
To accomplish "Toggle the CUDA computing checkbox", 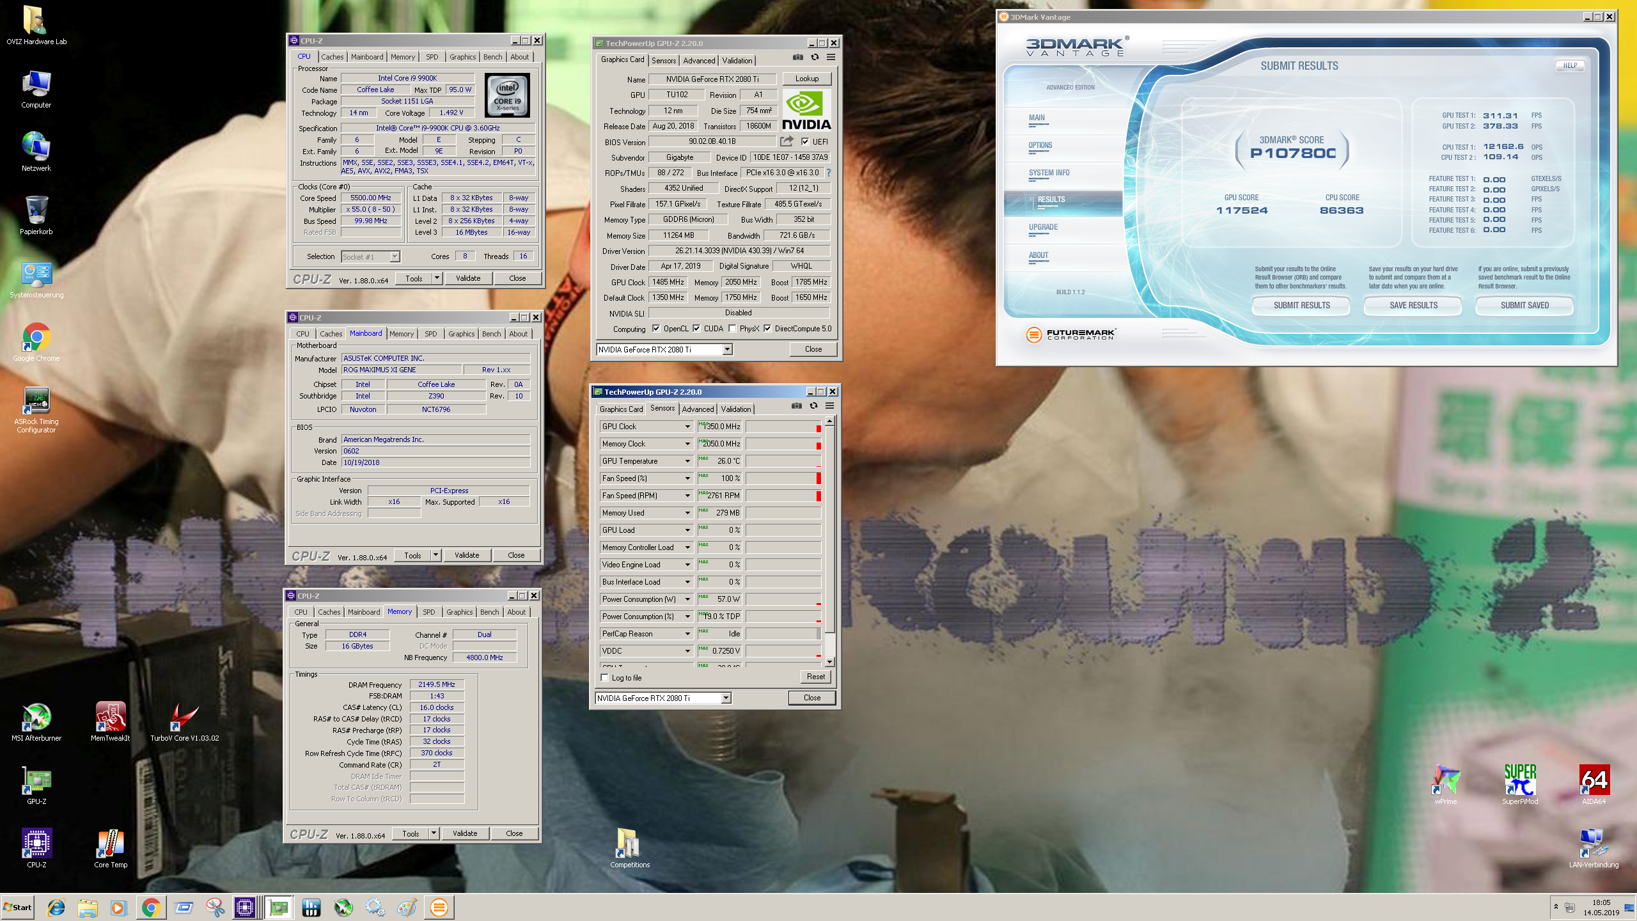I will 696,329.
